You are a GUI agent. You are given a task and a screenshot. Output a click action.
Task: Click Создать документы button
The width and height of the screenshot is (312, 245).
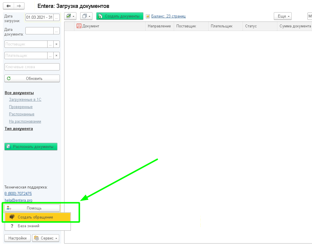(x=120, y=16)
